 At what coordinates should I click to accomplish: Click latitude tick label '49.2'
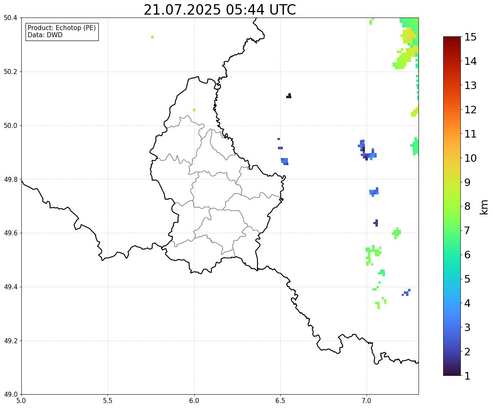coord(10,341)
